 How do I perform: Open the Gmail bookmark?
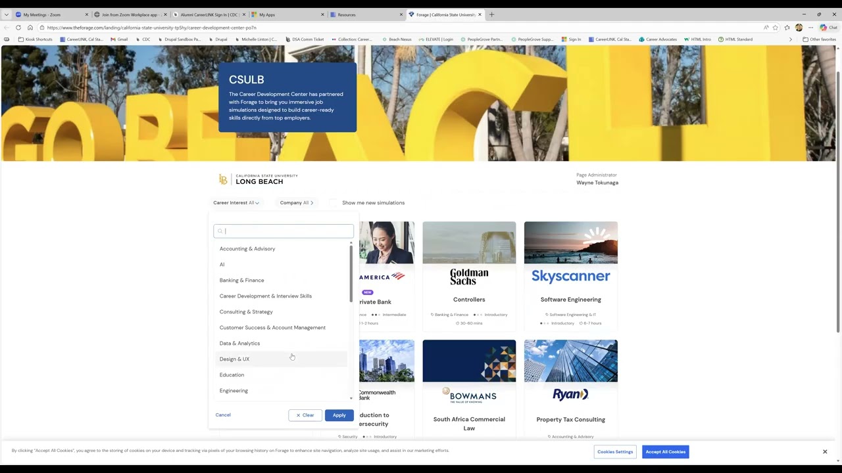click(118, 39)
